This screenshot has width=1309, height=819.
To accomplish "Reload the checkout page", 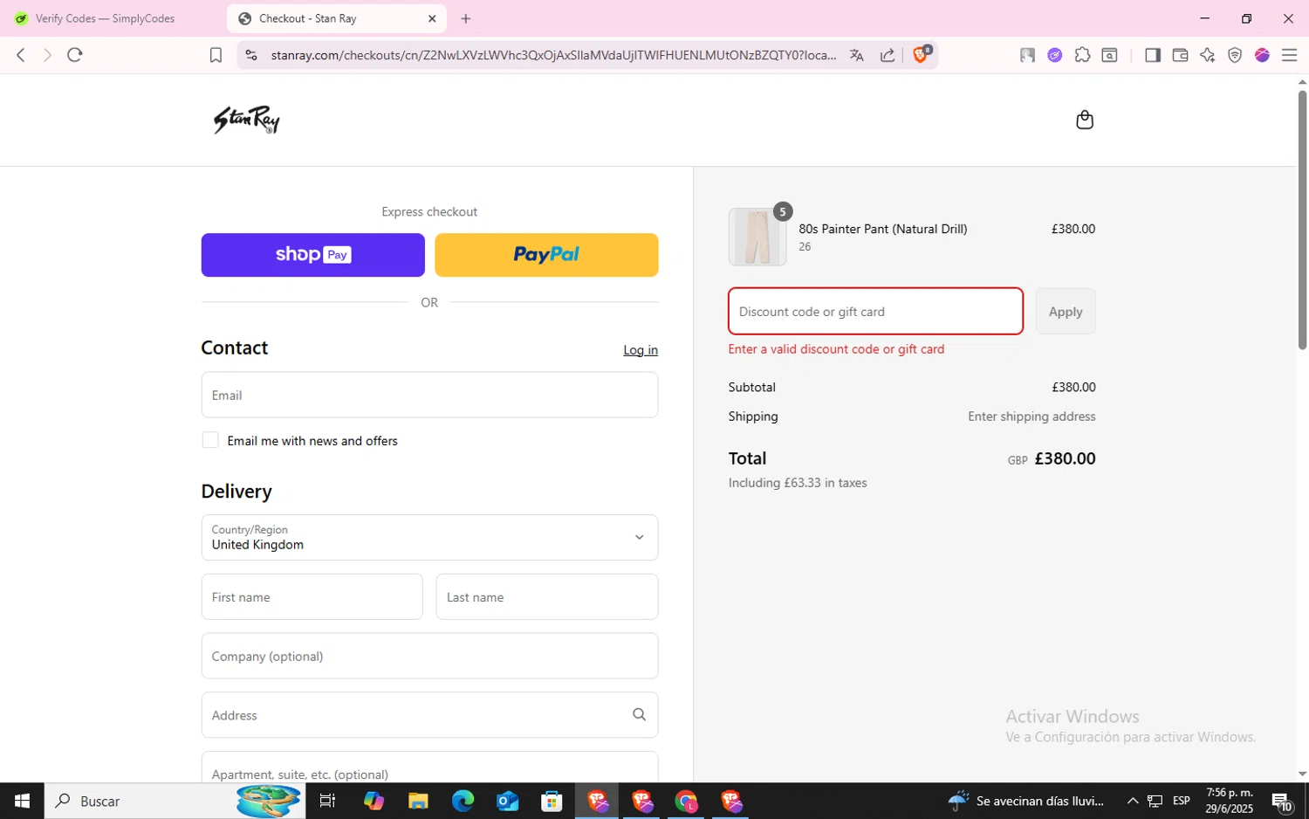I will pyautogui.click(x=75, y=55).
